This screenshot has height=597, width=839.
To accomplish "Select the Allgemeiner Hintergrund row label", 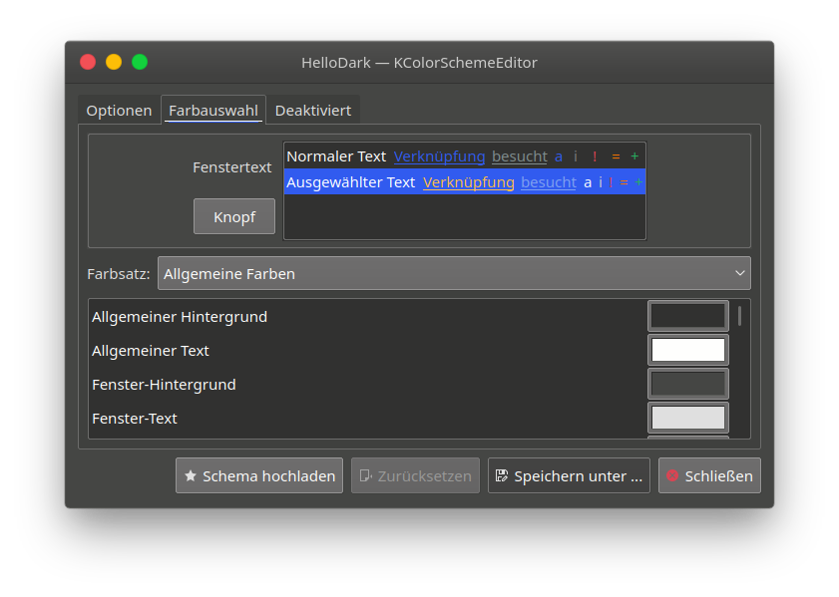I will (180, 317).
